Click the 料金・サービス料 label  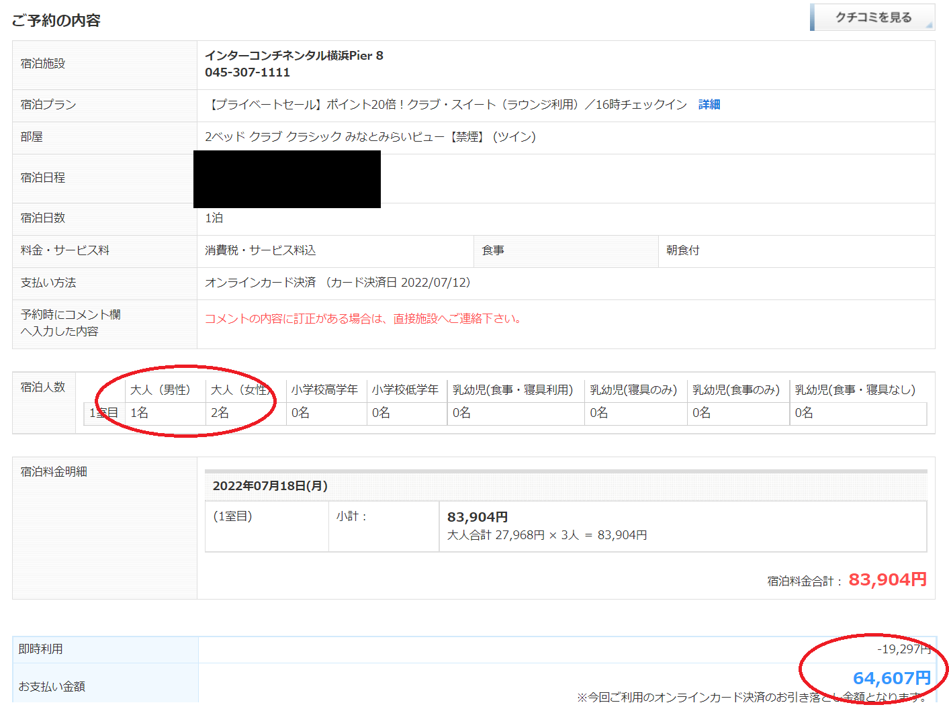pyautogui.click(x=65, y=250)
